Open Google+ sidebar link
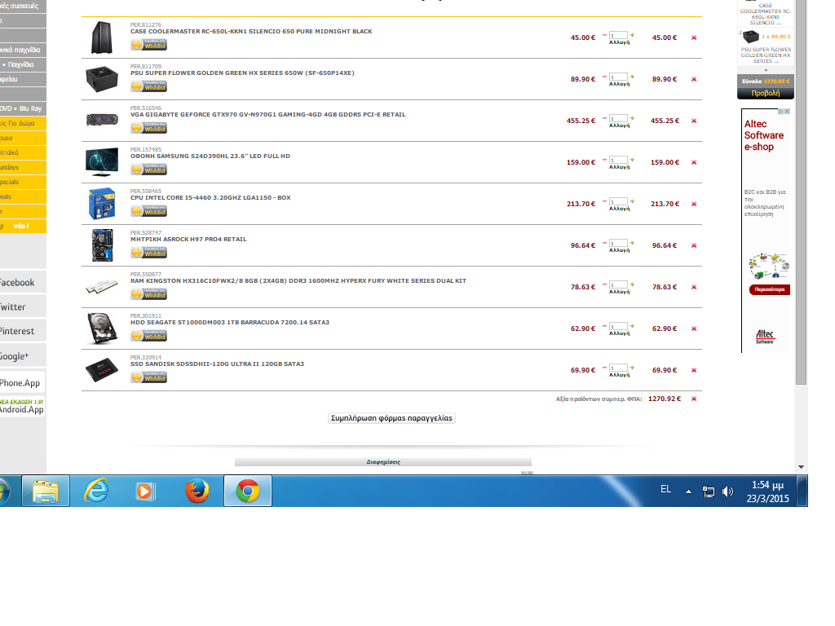The width and height of the screenshot is (835, 626). pyautogui.click(x=22, y=355)
